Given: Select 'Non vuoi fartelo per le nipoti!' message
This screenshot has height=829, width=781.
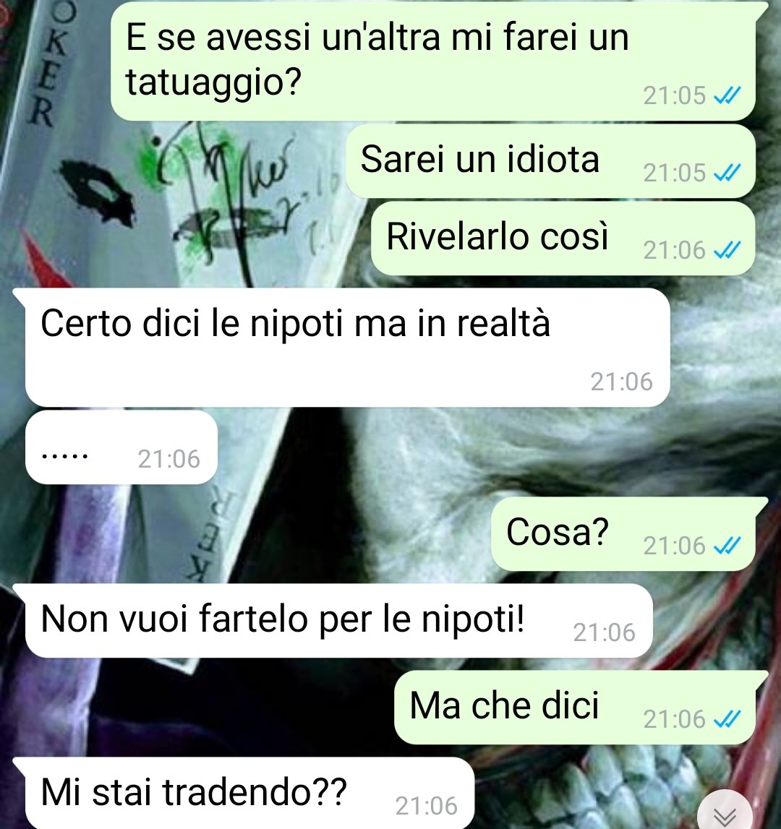Looking at the screenshot, I should tap(333, 620).
